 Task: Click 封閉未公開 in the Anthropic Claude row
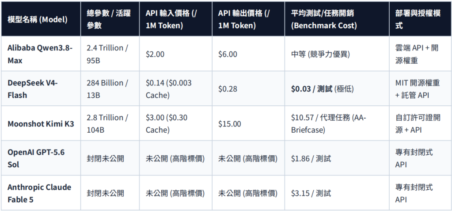[x=110, y=193]
